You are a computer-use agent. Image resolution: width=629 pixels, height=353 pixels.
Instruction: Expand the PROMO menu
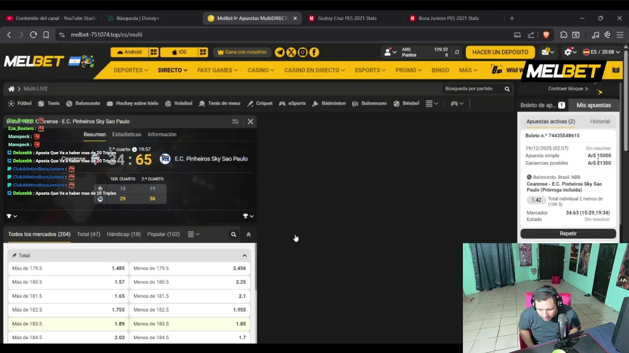408,70
